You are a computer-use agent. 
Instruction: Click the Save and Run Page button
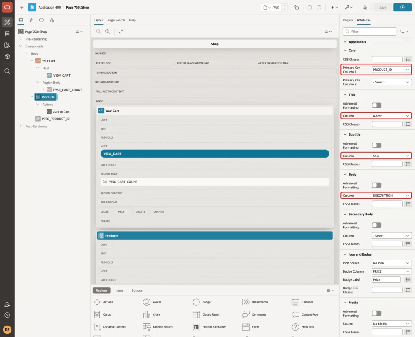[x=402, y=7]
